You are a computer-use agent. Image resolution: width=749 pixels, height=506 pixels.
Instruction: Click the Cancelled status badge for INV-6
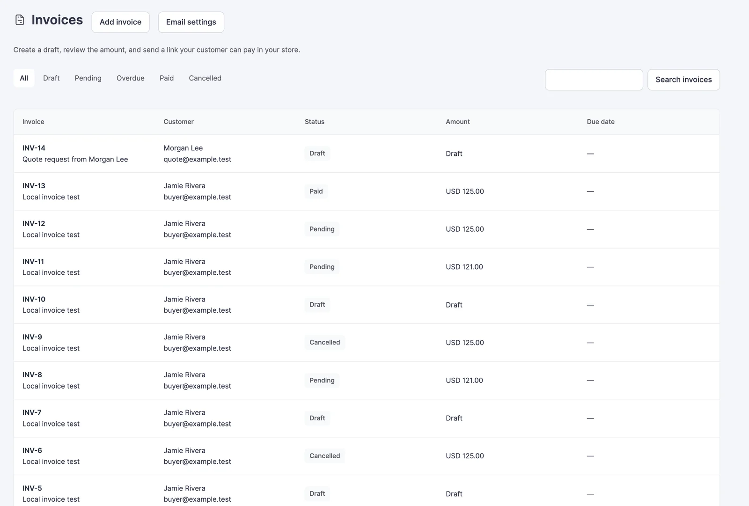pos(325,456)
